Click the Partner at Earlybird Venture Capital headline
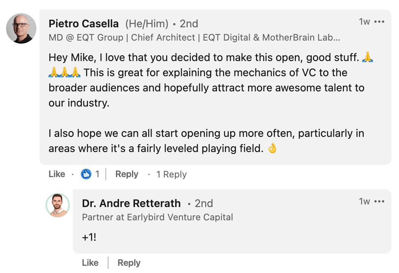The width and height of the screenshot is (399, 273). point(157,217)
